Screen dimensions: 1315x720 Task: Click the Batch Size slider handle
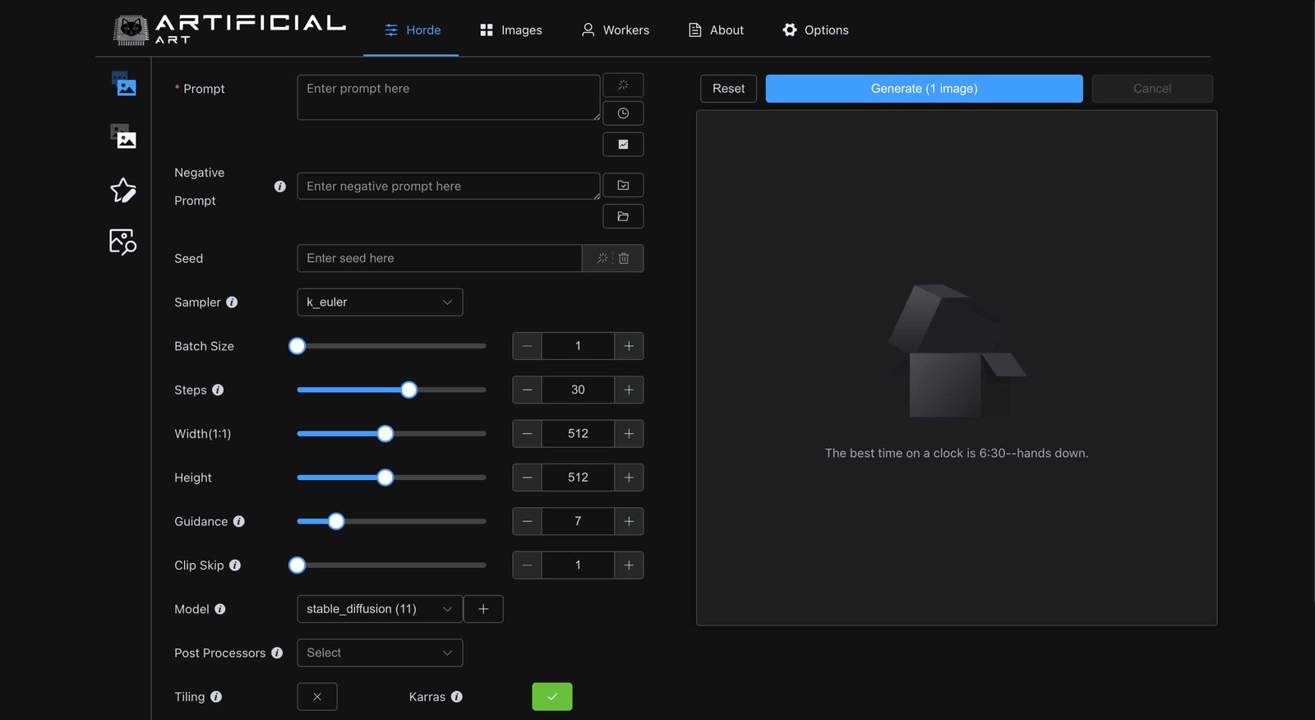click(x=298, y=346)
